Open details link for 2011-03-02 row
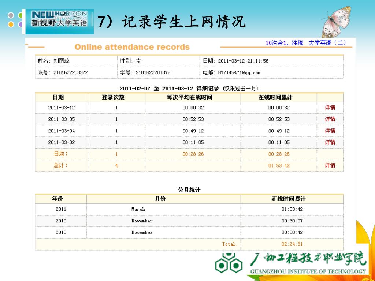Viewport: 375px width, 281px height. 330,142
